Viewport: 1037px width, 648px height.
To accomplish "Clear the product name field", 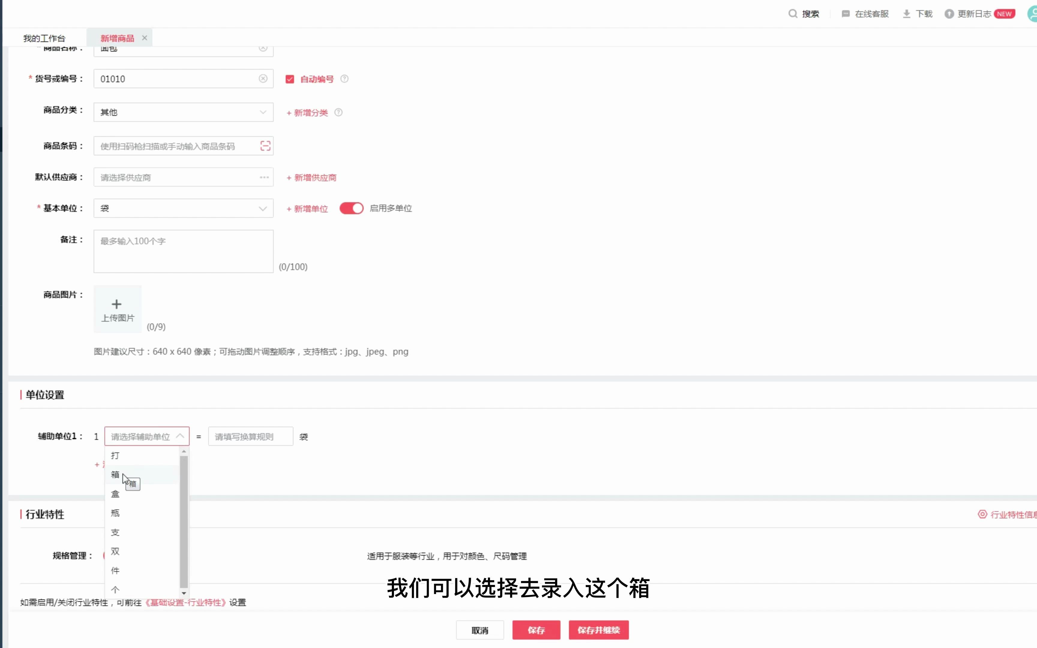I will coord(263,48).
